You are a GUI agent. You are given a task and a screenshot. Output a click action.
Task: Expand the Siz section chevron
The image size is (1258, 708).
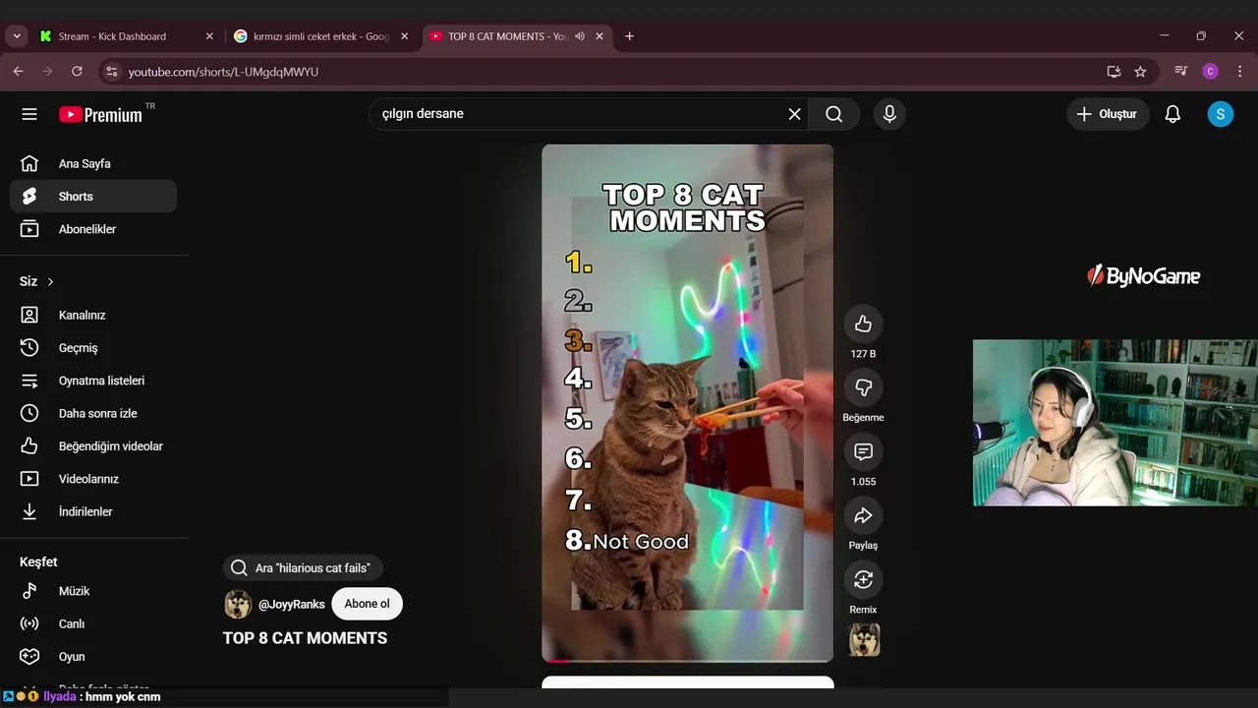pyautogui.click(x=50, y=281)
